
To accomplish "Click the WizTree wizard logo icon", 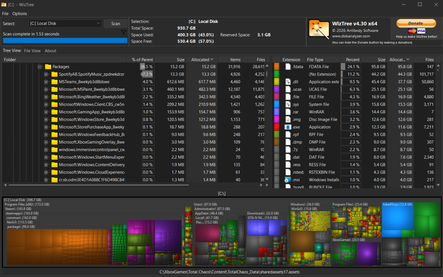I will 319,29.
